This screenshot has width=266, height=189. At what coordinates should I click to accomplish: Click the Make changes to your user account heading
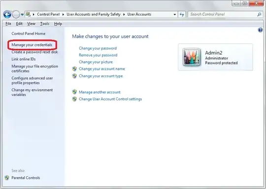click(x=110, y=36)
